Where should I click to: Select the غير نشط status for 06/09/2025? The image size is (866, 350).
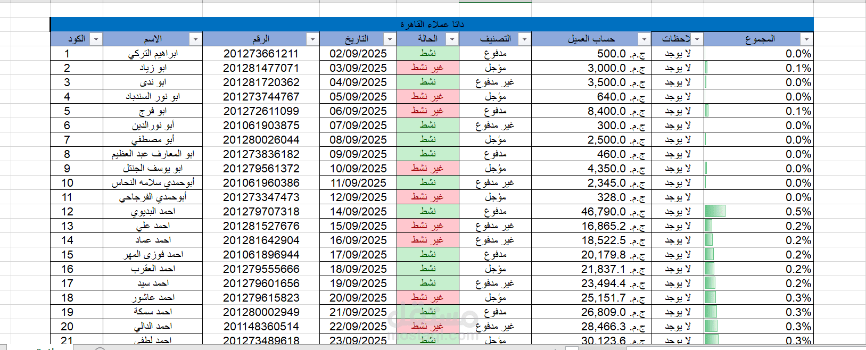428,111
